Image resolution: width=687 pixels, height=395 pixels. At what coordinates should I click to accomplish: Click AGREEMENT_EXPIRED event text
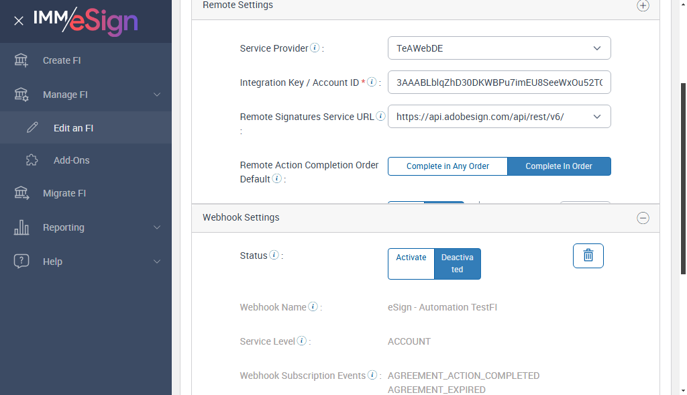click(436, 390)
